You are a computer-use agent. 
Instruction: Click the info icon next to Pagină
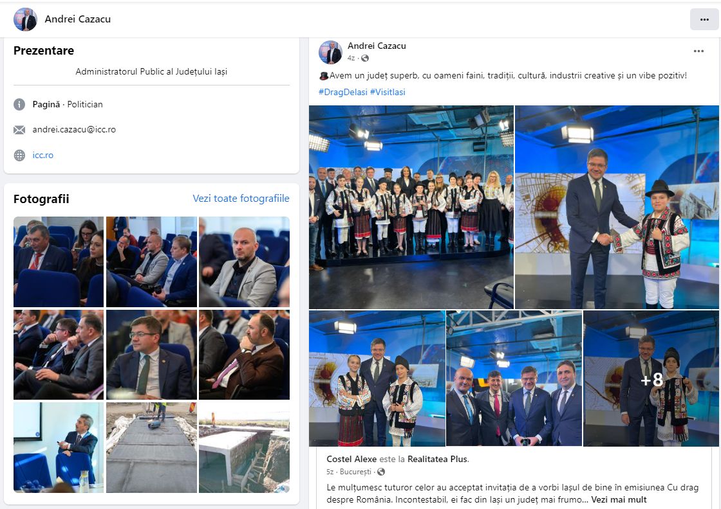click(x=19, y=105)
